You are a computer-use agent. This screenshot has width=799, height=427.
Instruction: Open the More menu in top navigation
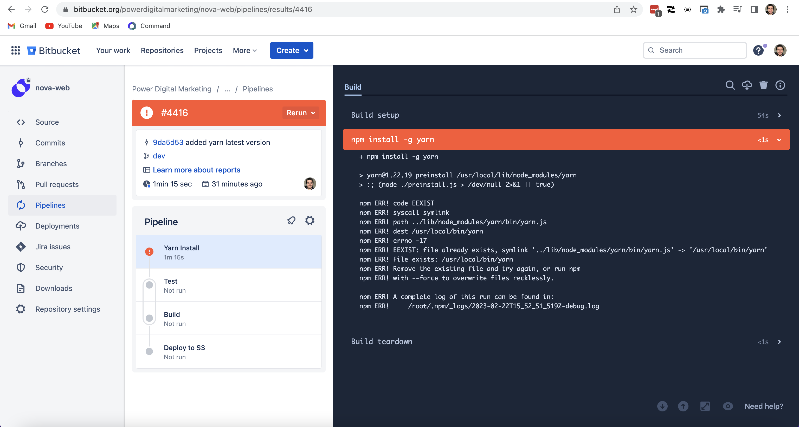(245, 50)
